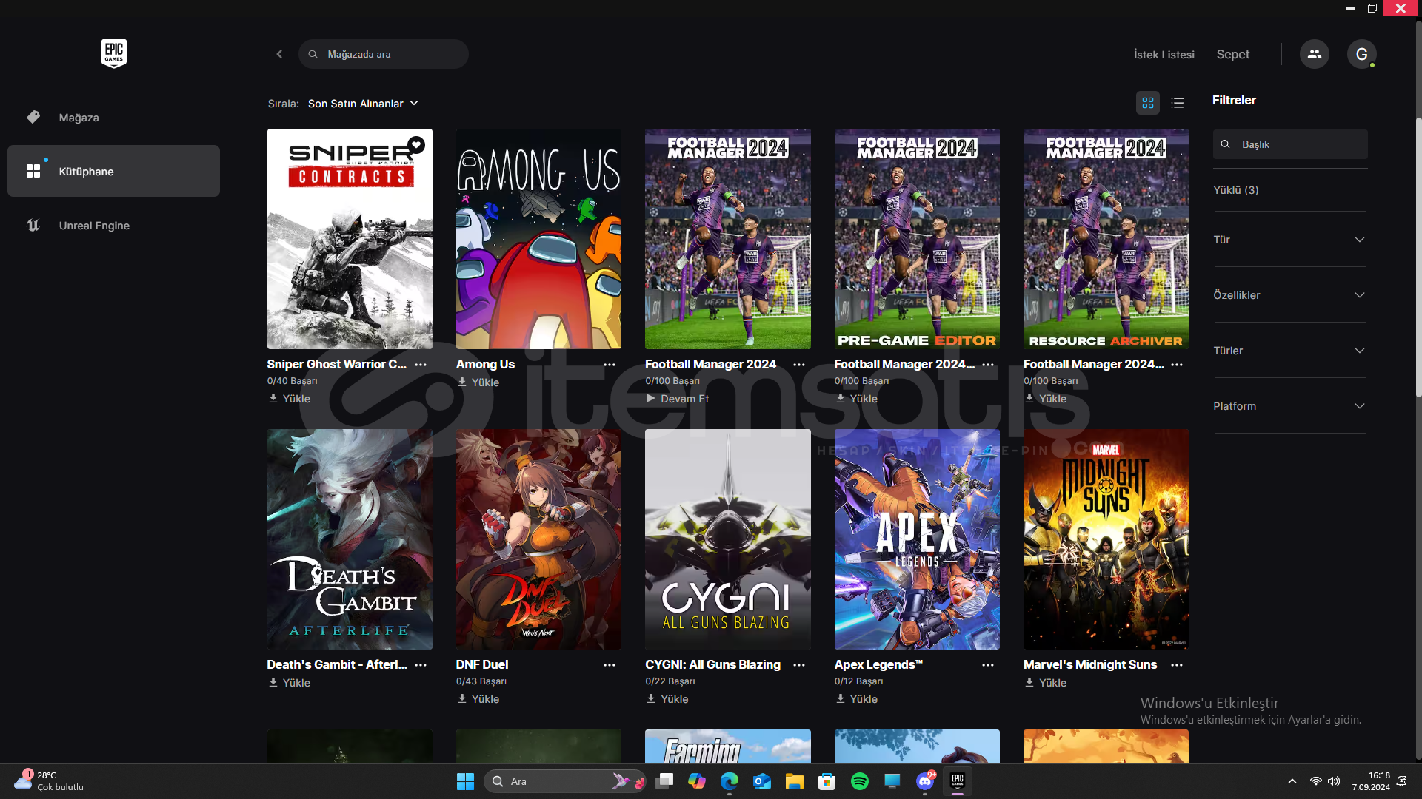Click Yükle for Sniper Ghost Warrior Contracts
This screenshot has width=1422, height=799.
290,399
